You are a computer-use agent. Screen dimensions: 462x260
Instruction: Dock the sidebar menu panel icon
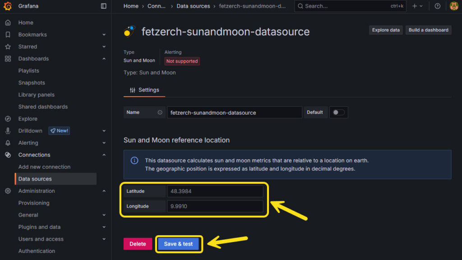103,6
